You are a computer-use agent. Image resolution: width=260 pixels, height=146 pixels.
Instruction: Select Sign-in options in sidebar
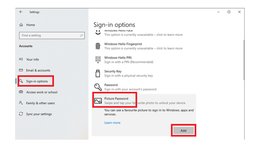point(37,81)
